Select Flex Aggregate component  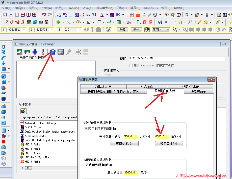tap(33, 136)
